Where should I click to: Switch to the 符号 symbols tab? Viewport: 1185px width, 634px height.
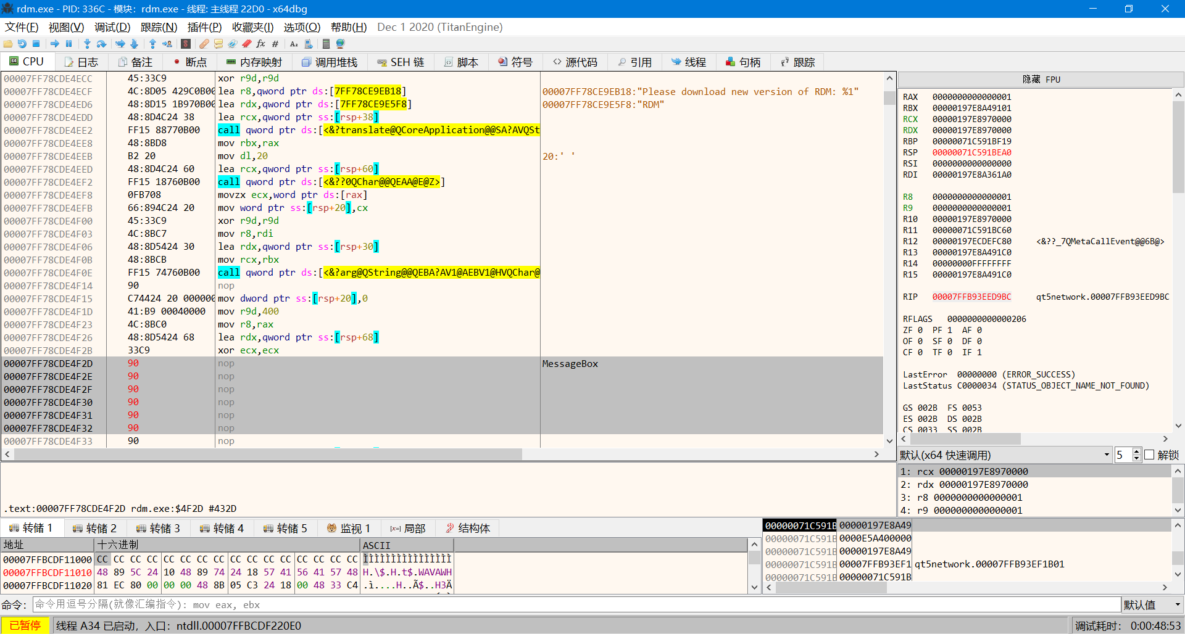point(515,62)
